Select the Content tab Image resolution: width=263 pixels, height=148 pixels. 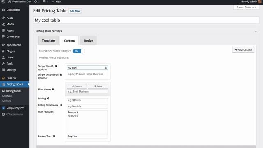point(69,41)
